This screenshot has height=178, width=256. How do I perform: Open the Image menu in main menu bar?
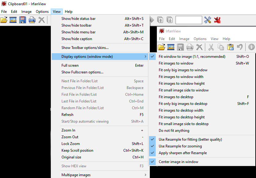[x=26, y=12]
